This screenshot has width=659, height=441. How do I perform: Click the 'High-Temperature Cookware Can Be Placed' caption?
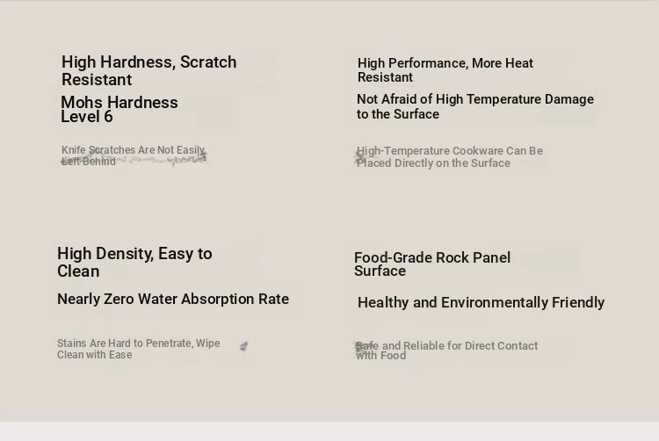pos(449,156)
